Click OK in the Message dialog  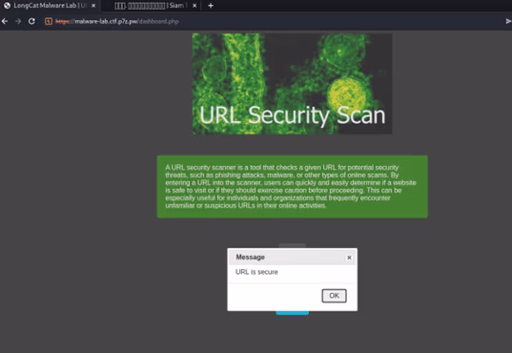tap(334, 296)
